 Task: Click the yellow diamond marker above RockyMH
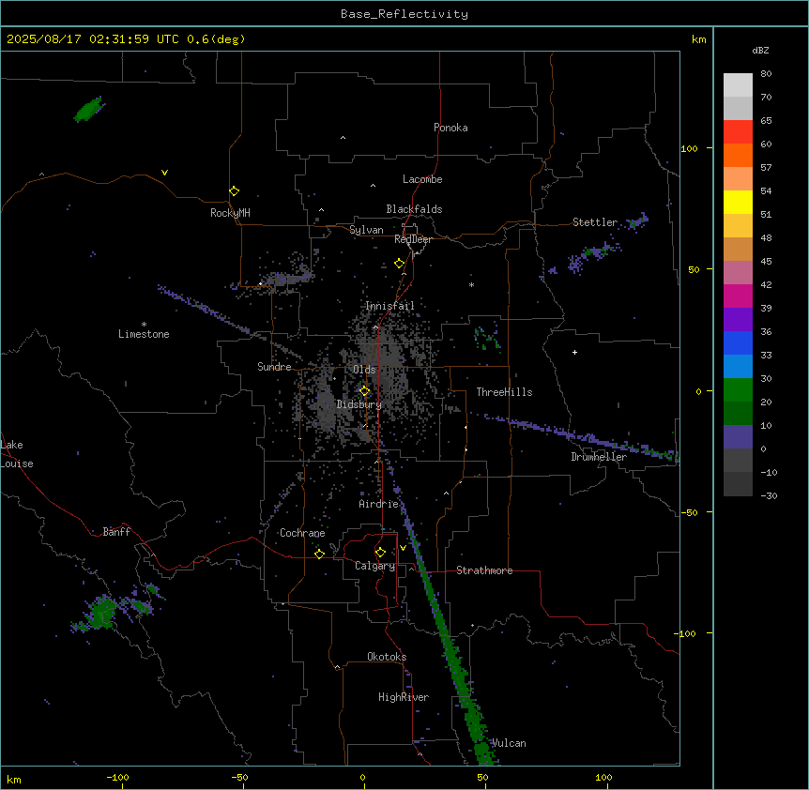pos(234,191)
